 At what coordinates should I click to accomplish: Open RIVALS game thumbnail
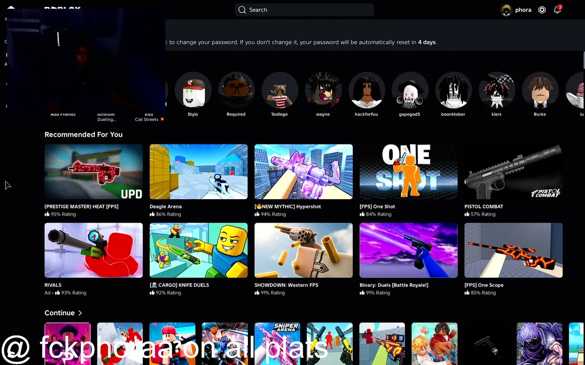tap(94, 250)
